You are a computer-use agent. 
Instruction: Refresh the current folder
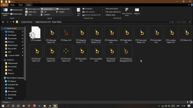click(x=172, y=22)
